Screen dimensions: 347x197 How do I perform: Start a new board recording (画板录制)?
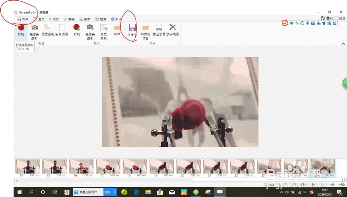pos(48,30)
